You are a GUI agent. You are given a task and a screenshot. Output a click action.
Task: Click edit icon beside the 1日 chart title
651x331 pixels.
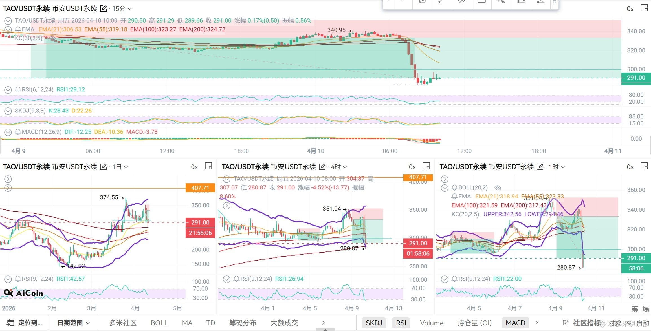tap(104, 167)
